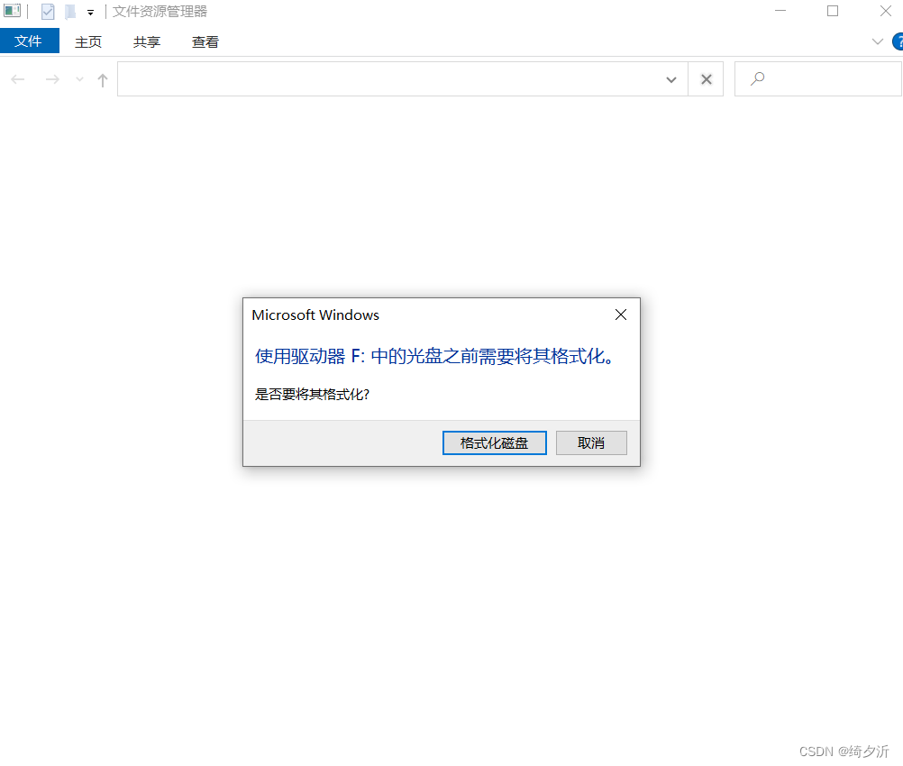
Task: Click the back navigation arrow
Action: [18, 79]
